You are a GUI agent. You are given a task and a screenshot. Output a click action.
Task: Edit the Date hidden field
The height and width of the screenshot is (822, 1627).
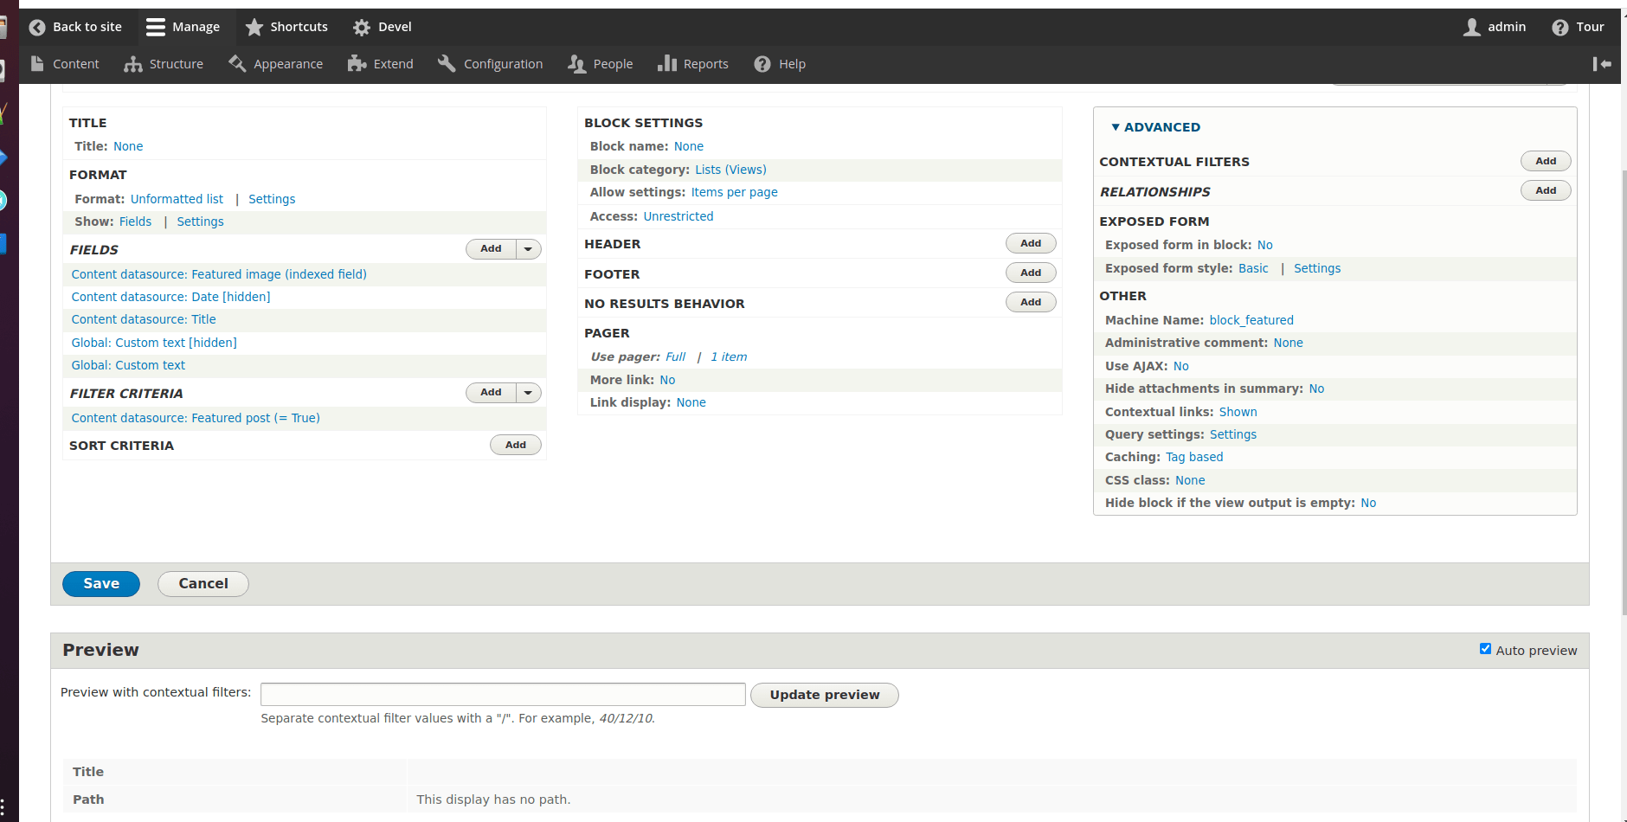[x=170, y=297]
